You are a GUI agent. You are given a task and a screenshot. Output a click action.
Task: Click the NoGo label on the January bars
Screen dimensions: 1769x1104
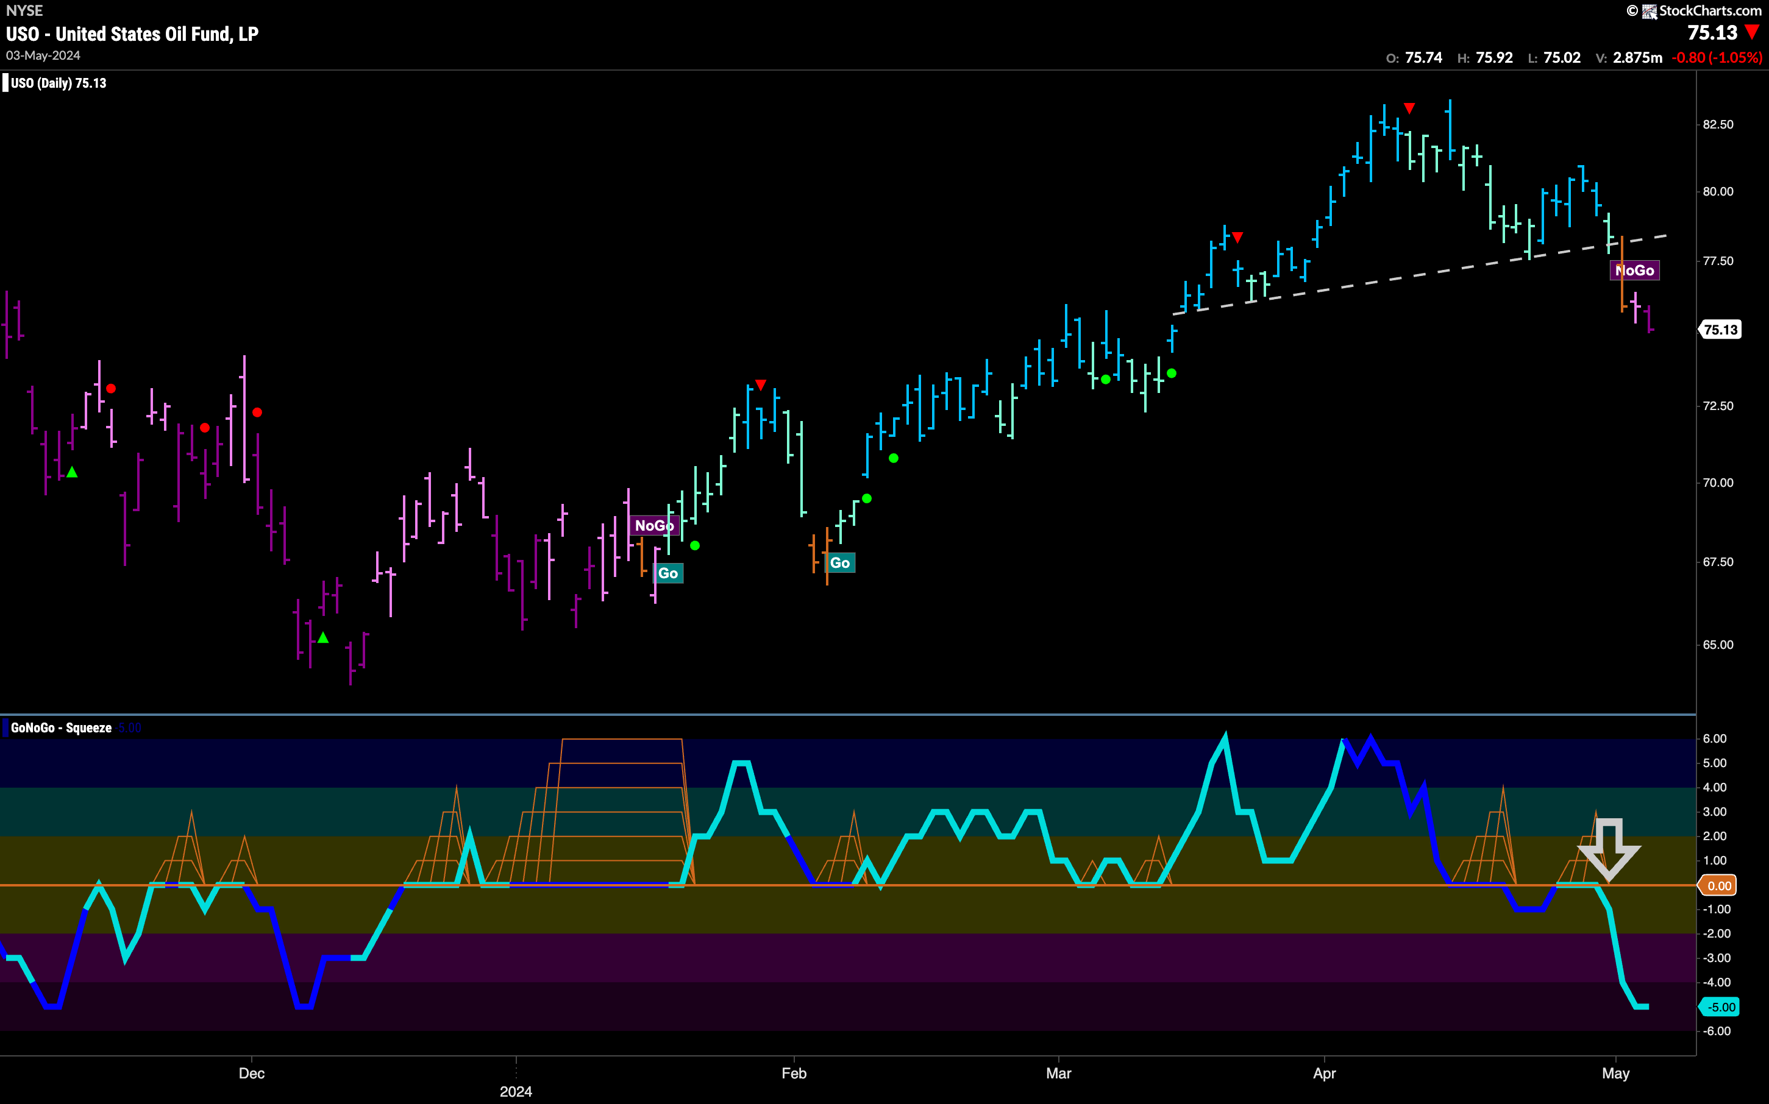(655, 525)
